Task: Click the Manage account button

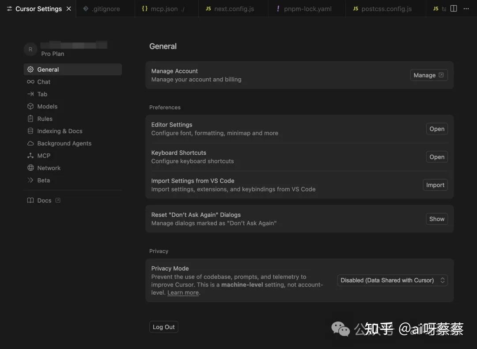Action: click(x=428, y=75)
